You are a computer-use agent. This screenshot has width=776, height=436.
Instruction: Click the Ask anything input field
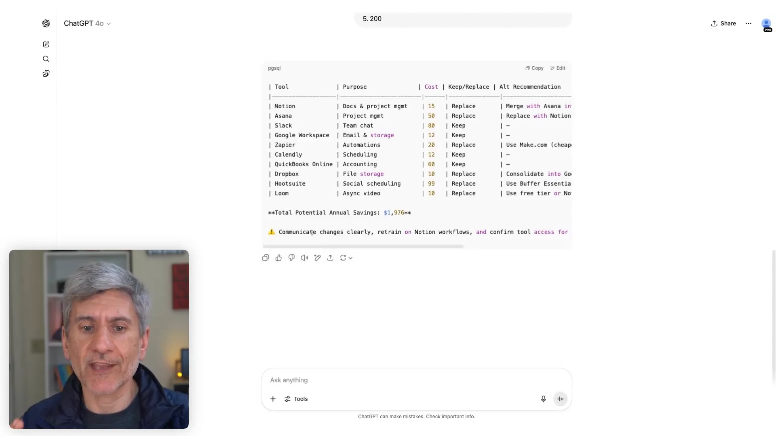[404, 380]
